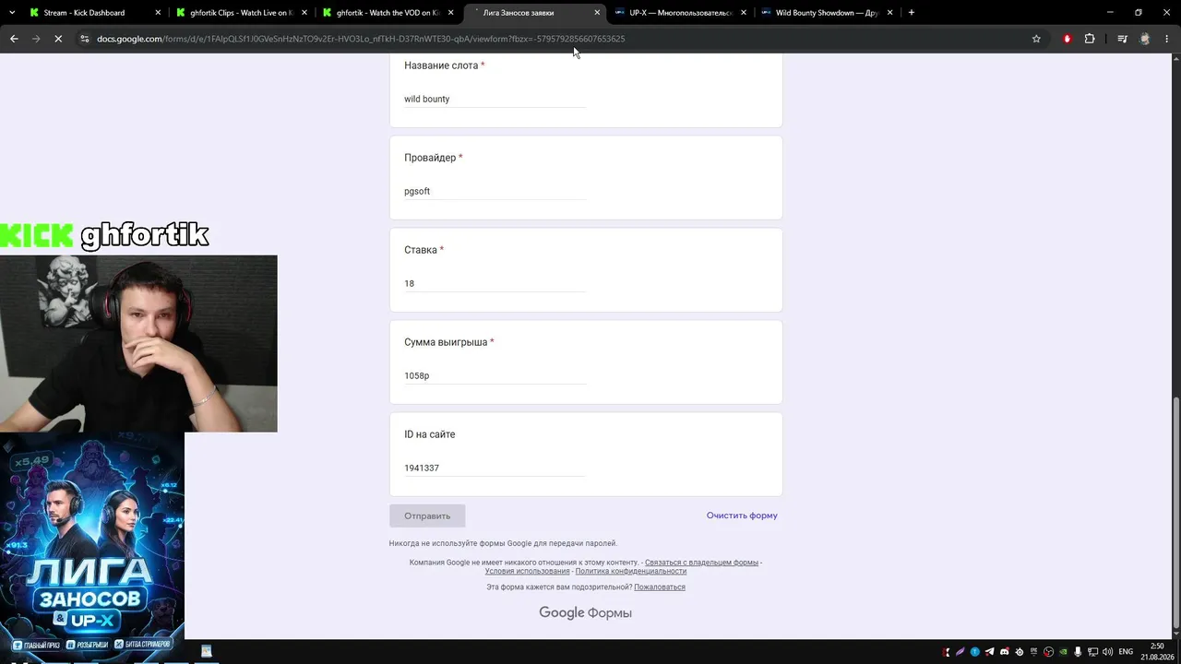
Task: Clear the form via Очистить форму
Action: coord(742,516)
